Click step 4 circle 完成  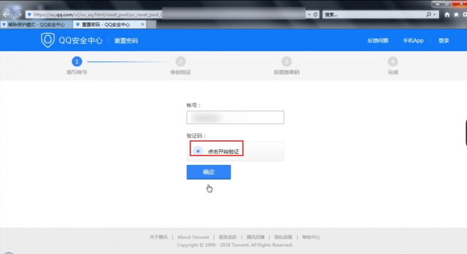(x=392, y=62)
